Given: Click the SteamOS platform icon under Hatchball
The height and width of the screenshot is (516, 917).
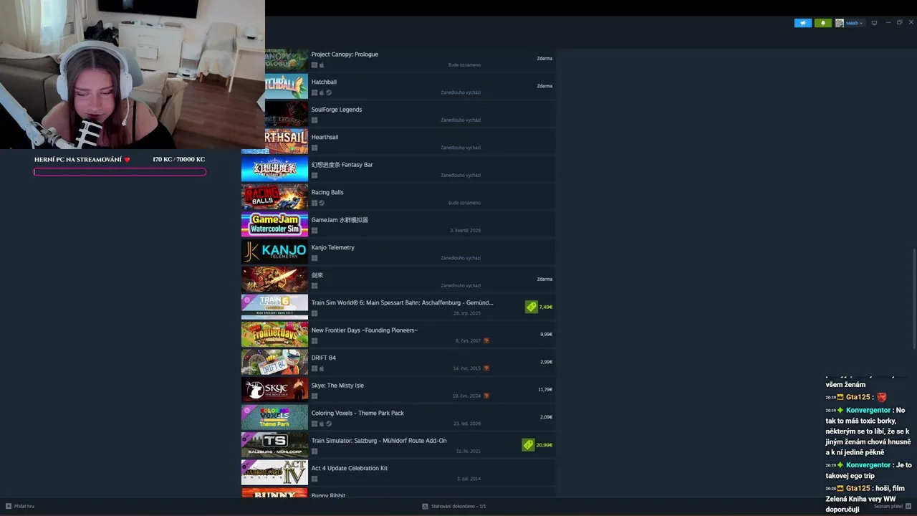Looking at the screenshot, I should point(329,92).
